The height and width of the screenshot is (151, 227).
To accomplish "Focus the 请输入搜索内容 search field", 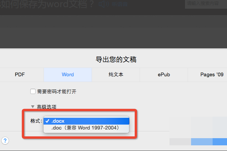I will click(206, 4).
